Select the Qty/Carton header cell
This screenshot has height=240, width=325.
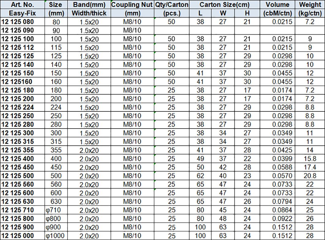(172, 5)
